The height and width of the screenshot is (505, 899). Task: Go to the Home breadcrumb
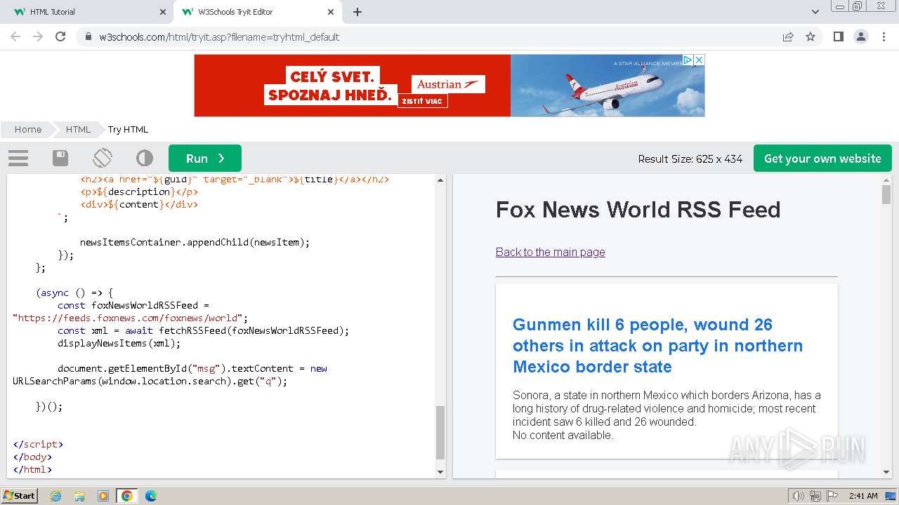[x=28, y=129]
